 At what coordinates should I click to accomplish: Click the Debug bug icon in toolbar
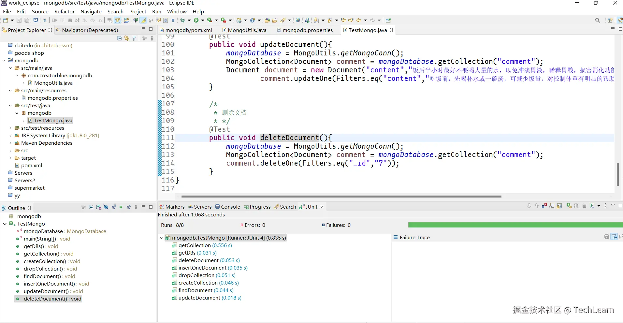(183, 20)
